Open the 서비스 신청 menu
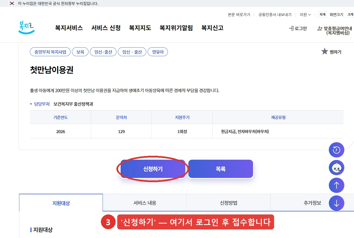Image resolution: width=354 pixels, height=238 pixels. (106, 28)
